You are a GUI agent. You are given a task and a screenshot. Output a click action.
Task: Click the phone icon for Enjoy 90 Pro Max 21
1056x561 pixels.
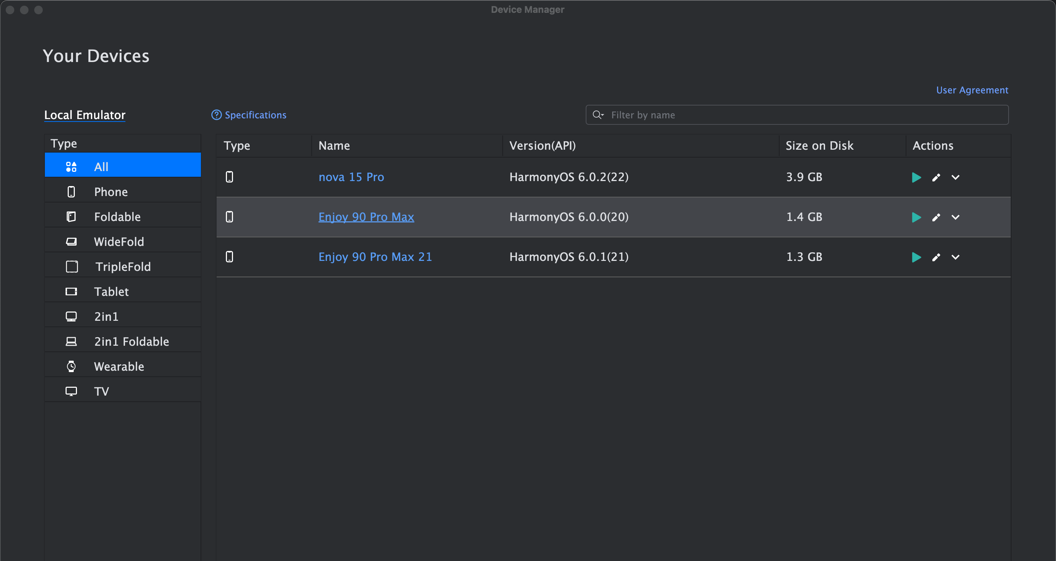[x=229, y=257]
